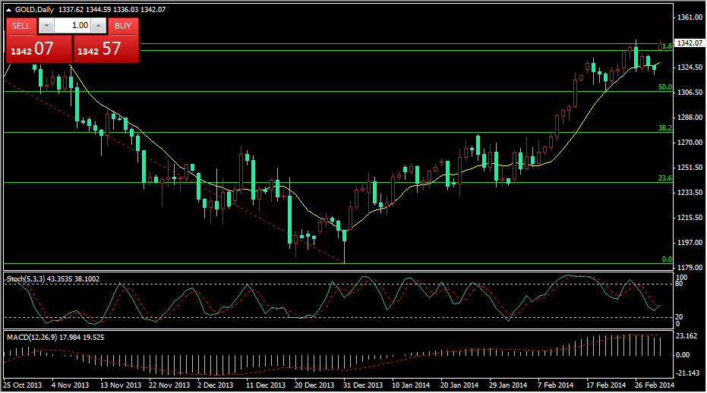This screenshot has width=707, height=393.
Task: Select the 50.0 Fibonacci level label
Action: (x=664, y=87)
